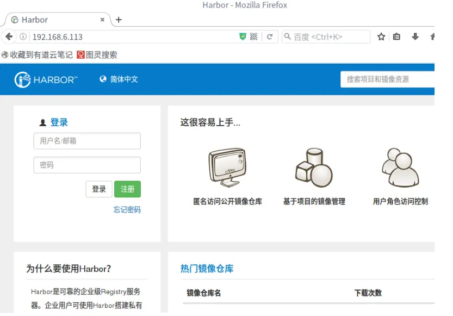This screenshot has width=453, height=316.
Task: Reload the page with the refresh icon
Action: (x=270, y=36)
